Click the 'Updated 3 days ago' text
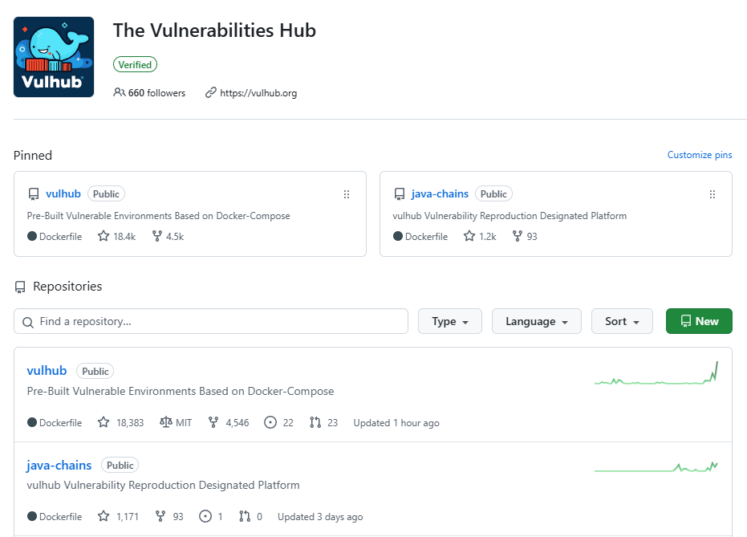747x537 pixels. point(320,516)
